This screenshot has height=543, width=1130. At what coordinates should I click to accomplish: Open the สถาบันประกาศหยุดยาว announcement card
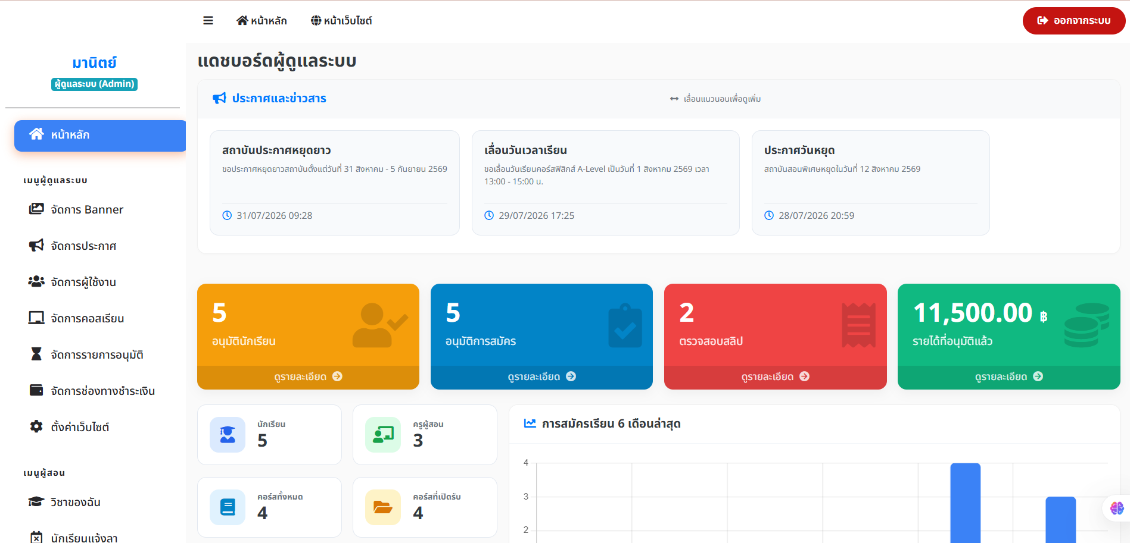point(335,183)
